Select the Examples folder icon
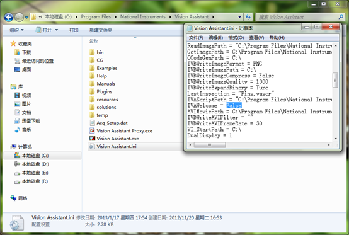349x235 pixels. coord(92,68)
